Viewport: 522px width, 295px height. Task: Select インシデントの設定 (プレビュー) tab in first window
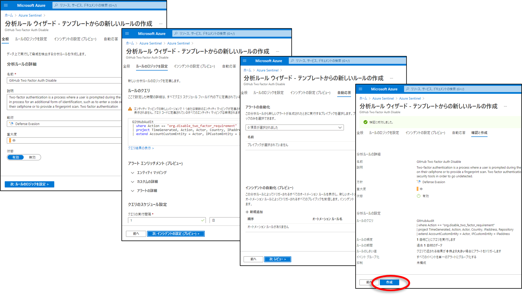pyautogui.click(x=75, y=39)
